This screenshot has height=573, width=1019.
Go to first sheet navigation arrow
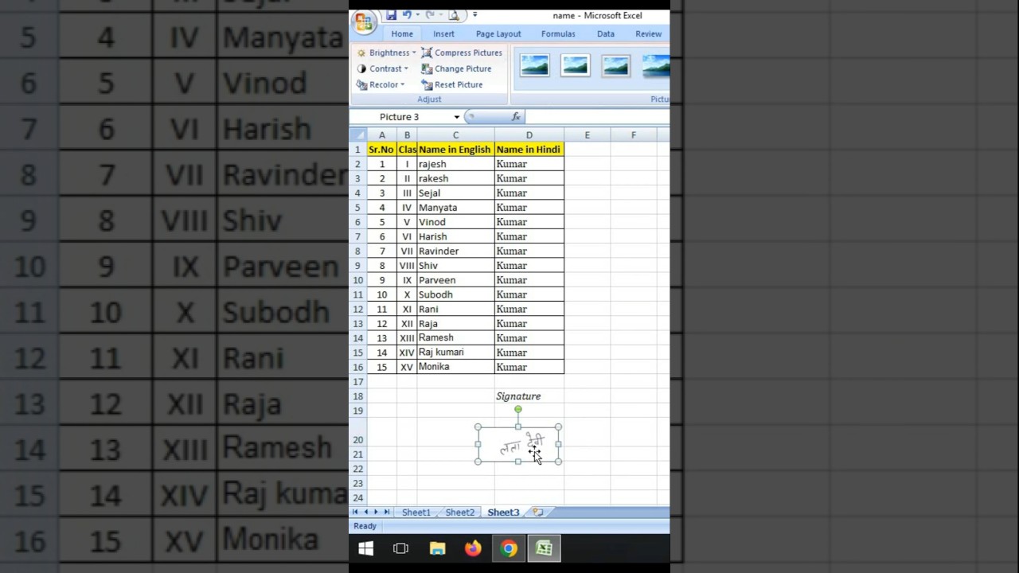[356, 513]
